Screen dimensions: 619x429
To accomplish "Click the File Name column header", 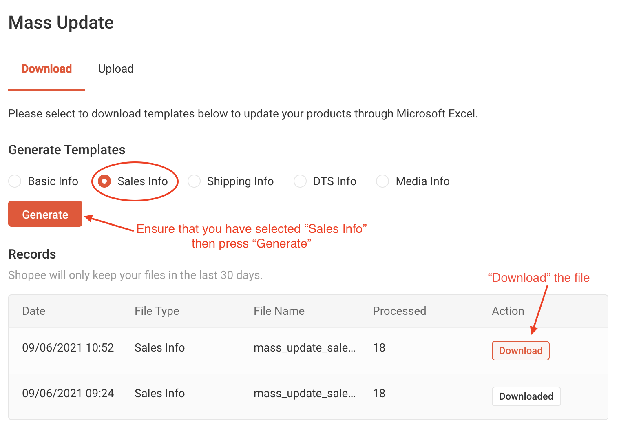I will [279, 311].
